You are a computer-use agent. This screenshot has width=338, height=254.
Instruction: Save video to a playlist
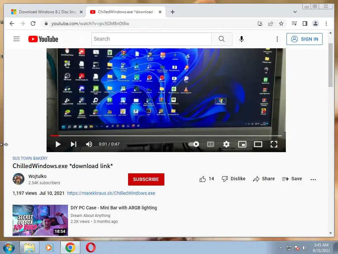tap(292, 179)
